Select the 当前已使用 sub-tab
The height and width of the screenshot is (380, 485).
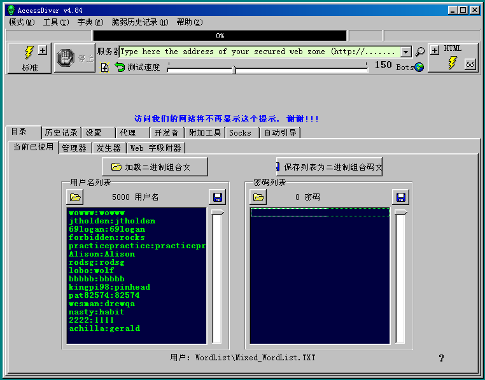33,147
